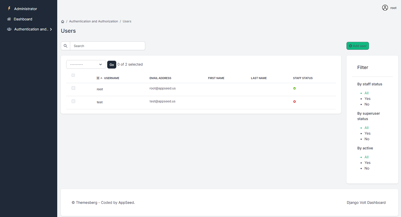
Task: Click the Go button
Action: [x=112, y=64]
